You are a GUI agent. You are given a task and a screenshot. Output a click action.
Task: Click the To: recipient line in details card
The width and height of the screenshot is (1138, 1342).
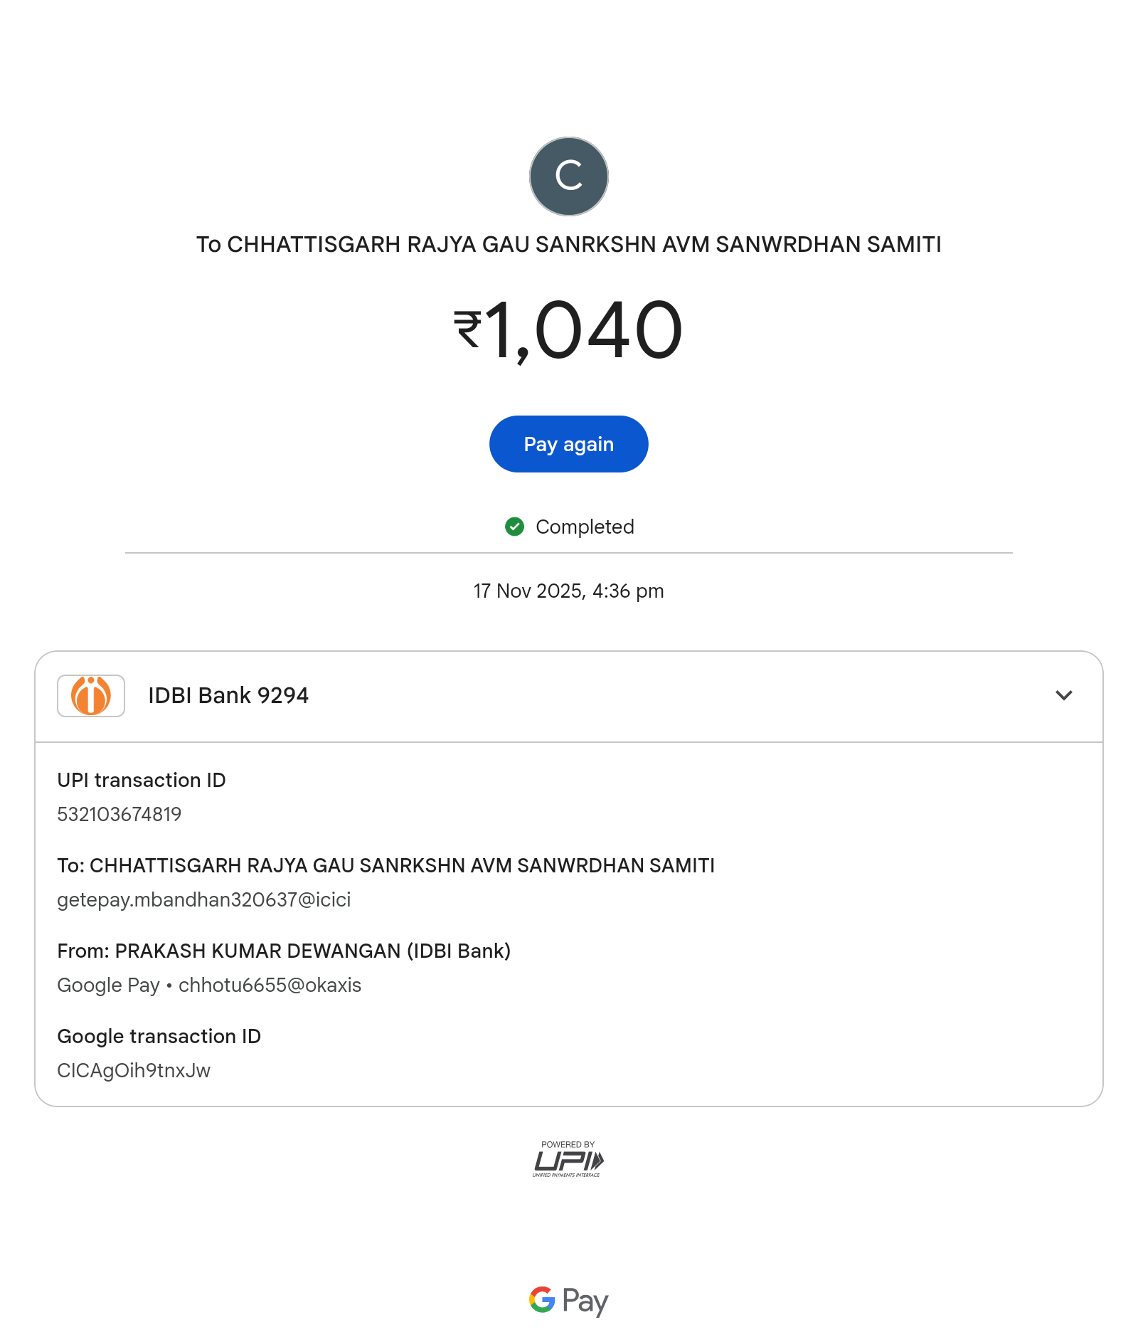385,865
